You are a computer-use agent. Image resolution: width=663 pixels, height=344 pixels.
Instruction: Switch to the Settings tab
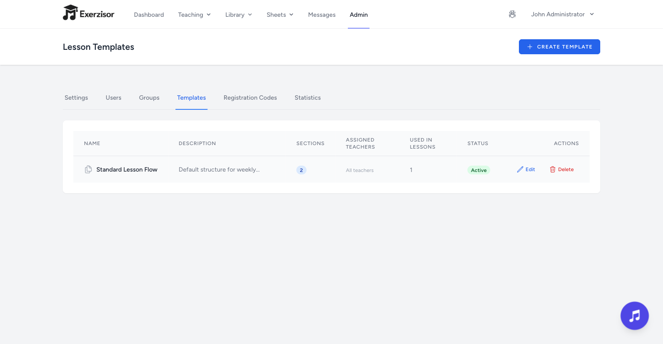[x=76, y=97]
